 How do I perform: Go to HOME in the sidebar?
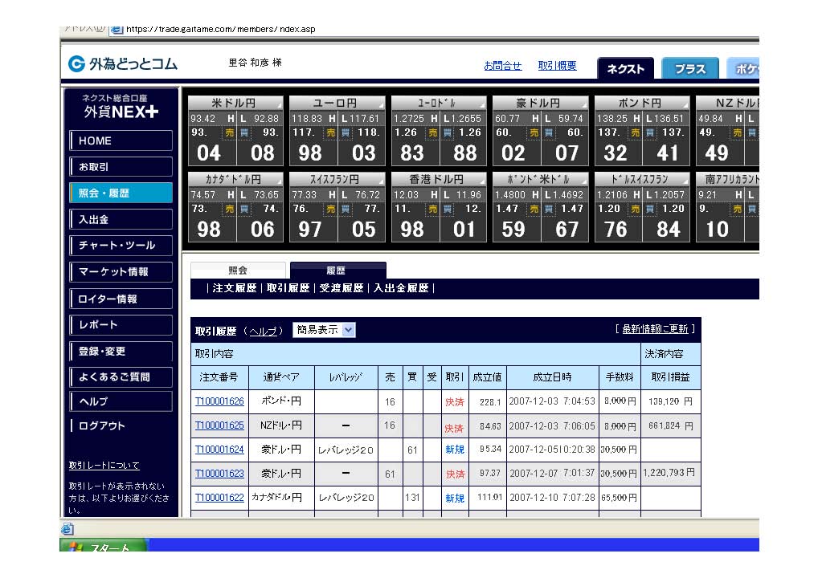(x=121, y=140)
